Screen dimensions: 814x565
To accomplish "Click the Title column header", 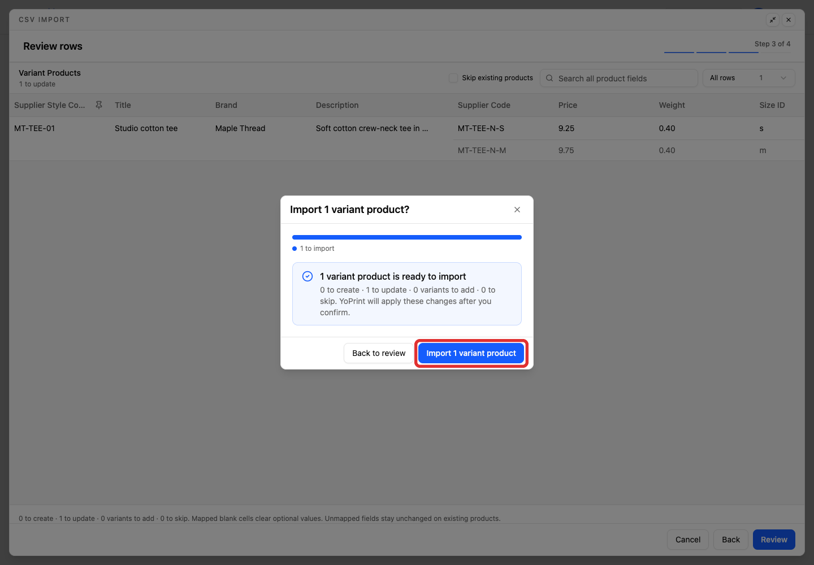I will tap(123, 105).
